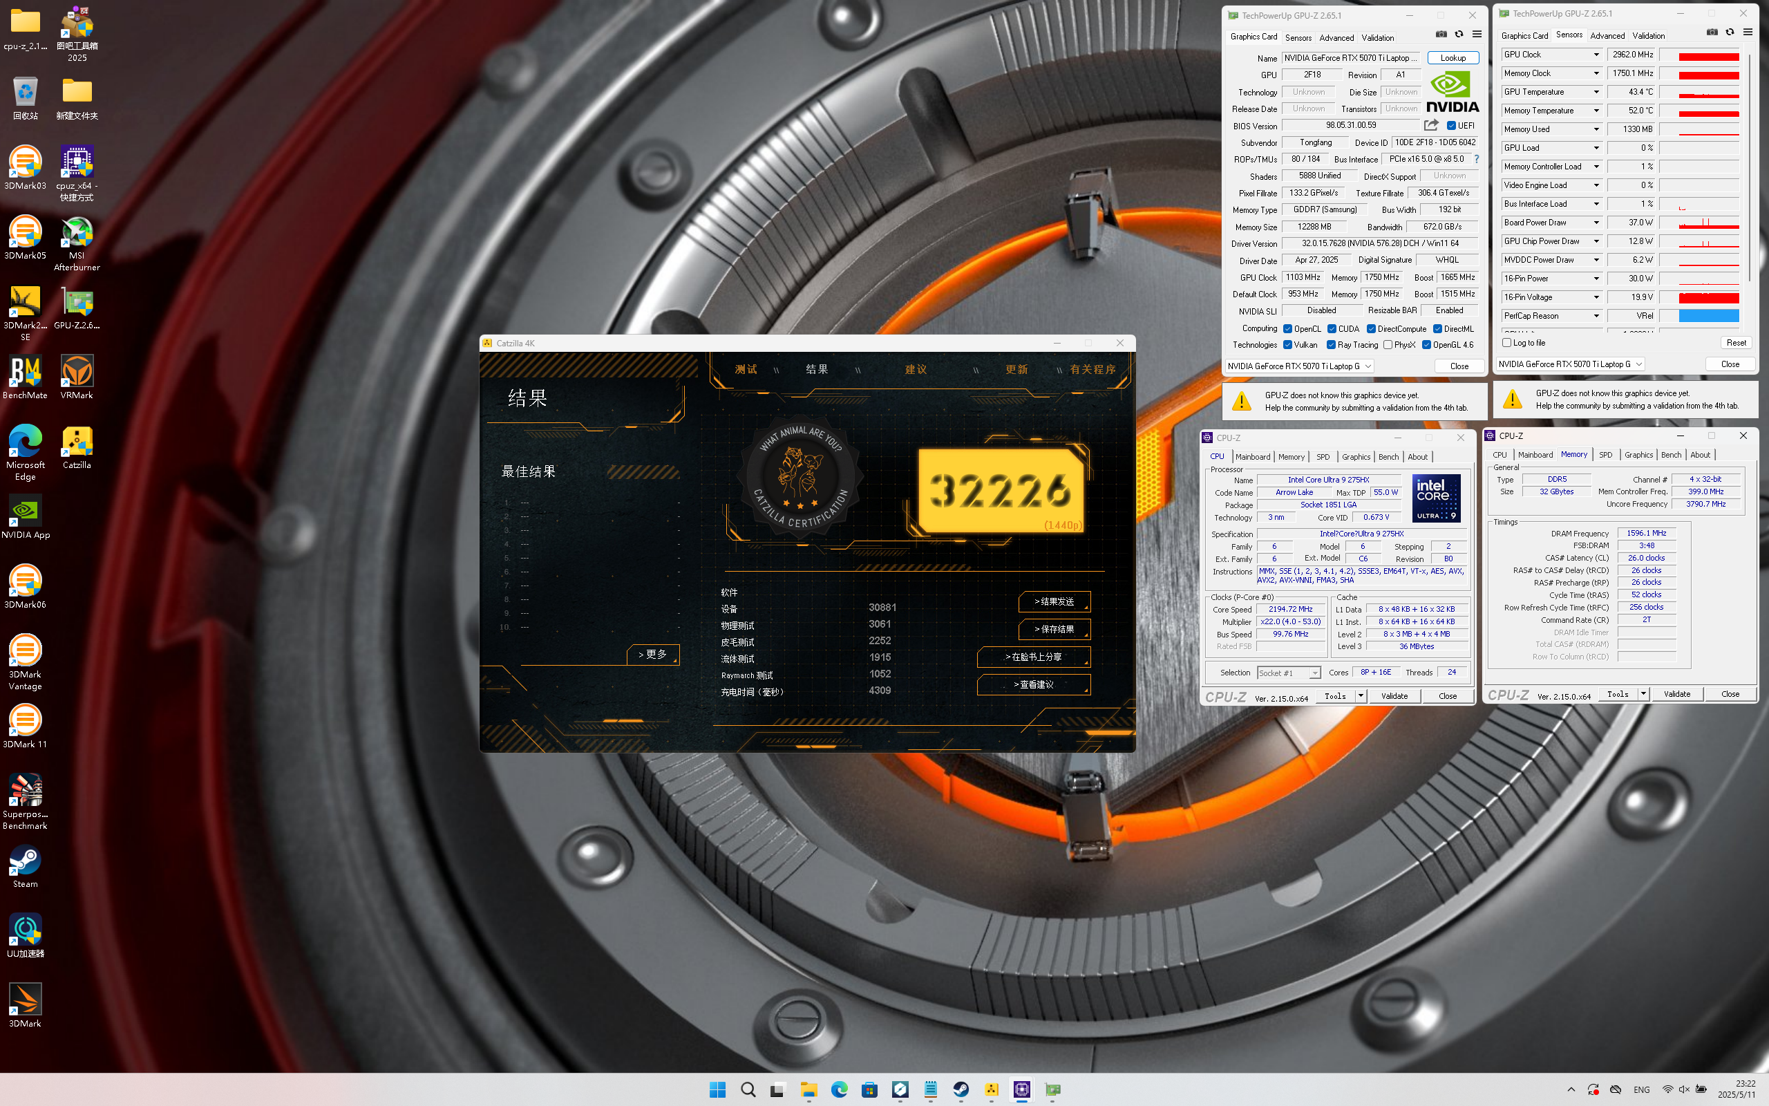The width and height of the screenshot is (1769, 1106).
Task: Launch the Superposition Benchmark shortcut
Action: click(25, 802)
